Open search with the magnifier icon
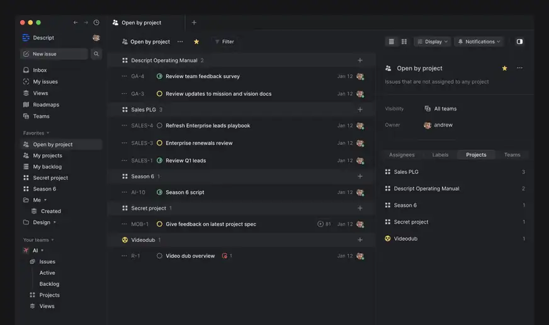 (96, 54)
